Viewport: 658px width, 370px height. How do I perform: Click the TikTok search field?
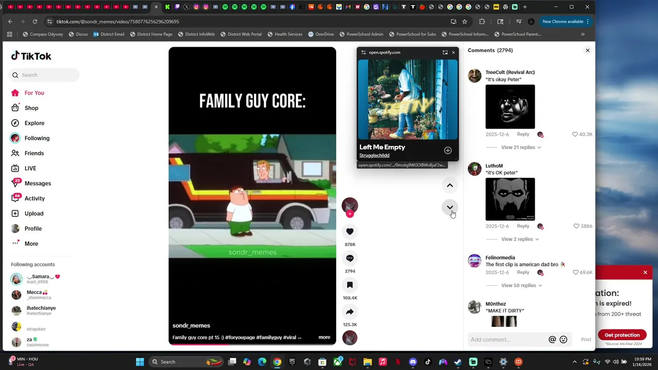click(x=44, y=75)
